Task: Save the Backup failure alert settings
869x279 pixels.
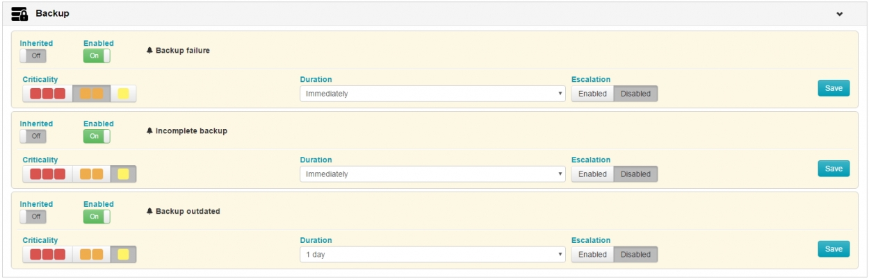Action: (x=833, y=88)
